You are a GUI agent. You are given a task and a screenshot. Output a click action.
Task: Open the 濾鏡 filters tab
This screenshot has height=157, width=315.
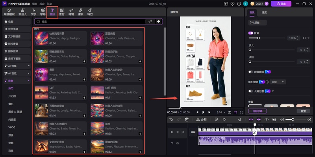coord(81,12)
